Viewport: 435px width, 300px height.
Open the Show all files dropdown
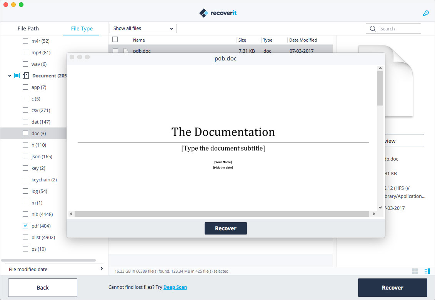pyautogui.click(x=143, y=28)
